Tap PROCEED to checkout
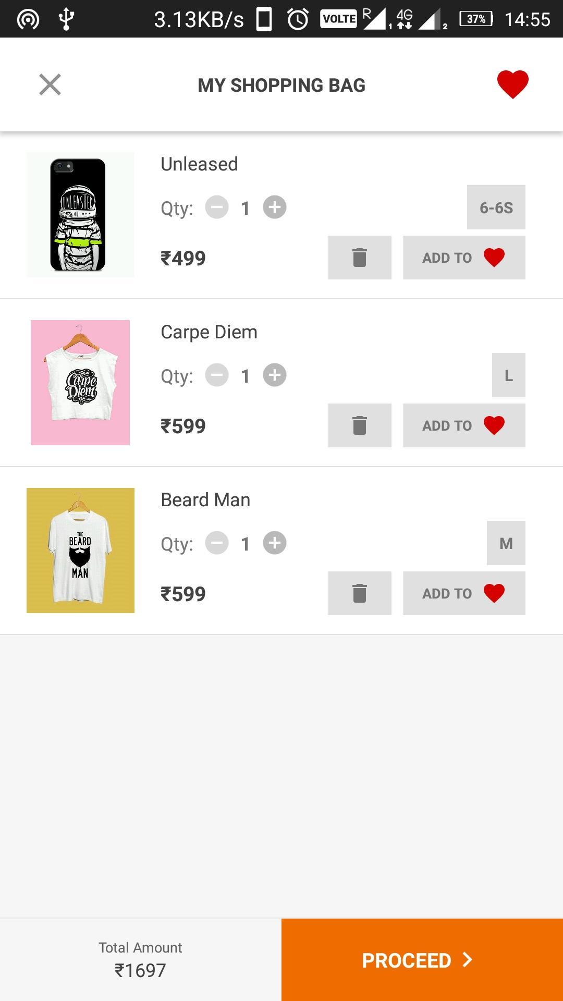 (x=422, y=960)
